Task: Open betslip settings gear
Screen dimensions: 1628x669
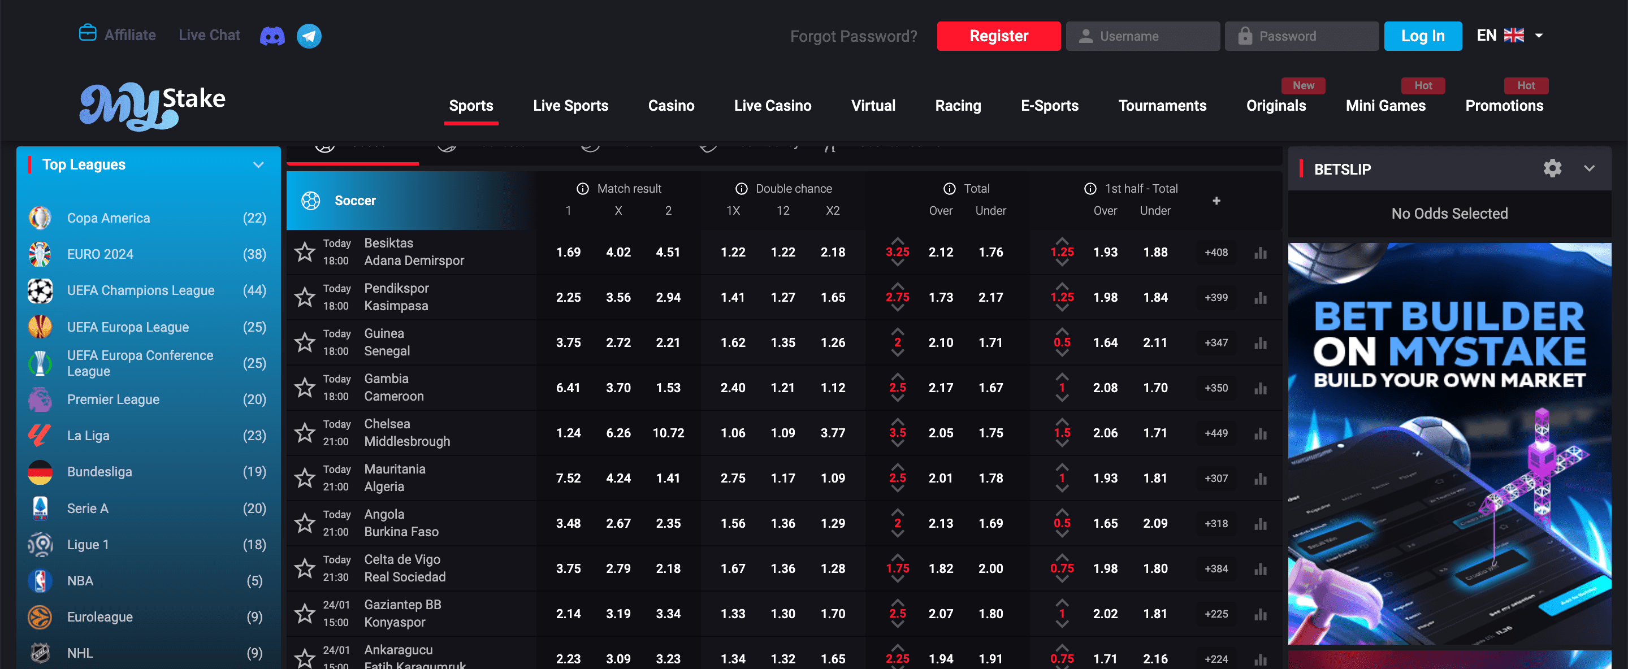Action: click(x=1552, y=168)
